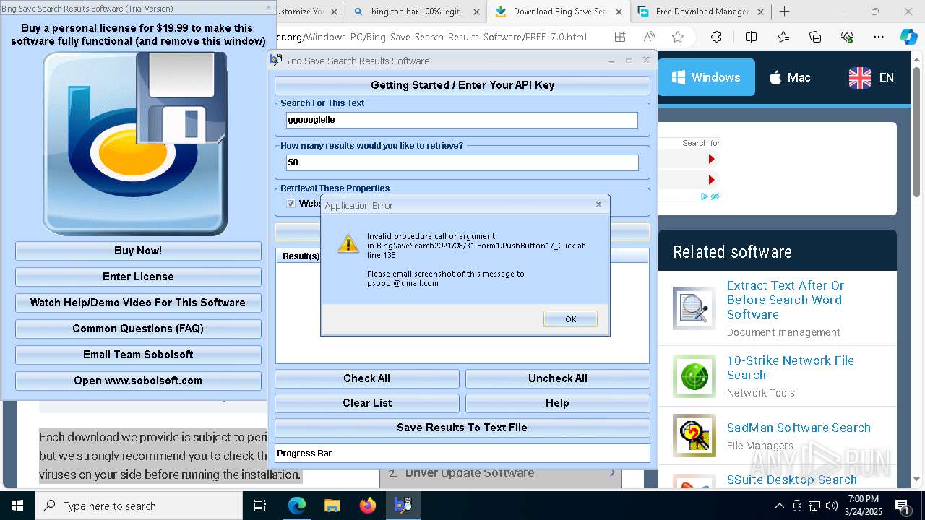Switch to Download Bing Save Search tab
Viewport: 925px width, 520px height.
(560, 12)
